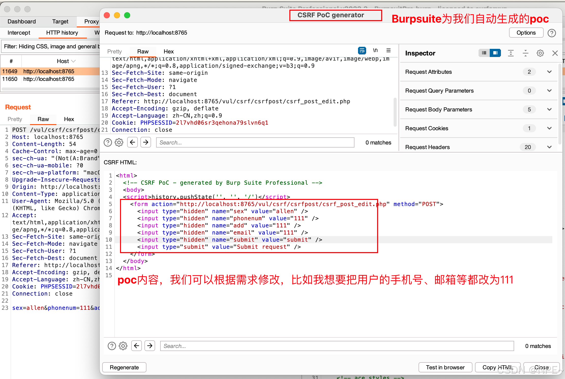Image resolution: width=565 pixels, height=379 pixels.
Task: Expand all Inspector sections icon
Action: (x=511, y=53)
